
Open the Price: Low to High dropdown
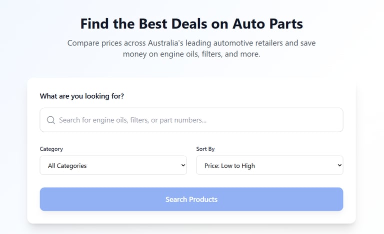pos(269,165)
